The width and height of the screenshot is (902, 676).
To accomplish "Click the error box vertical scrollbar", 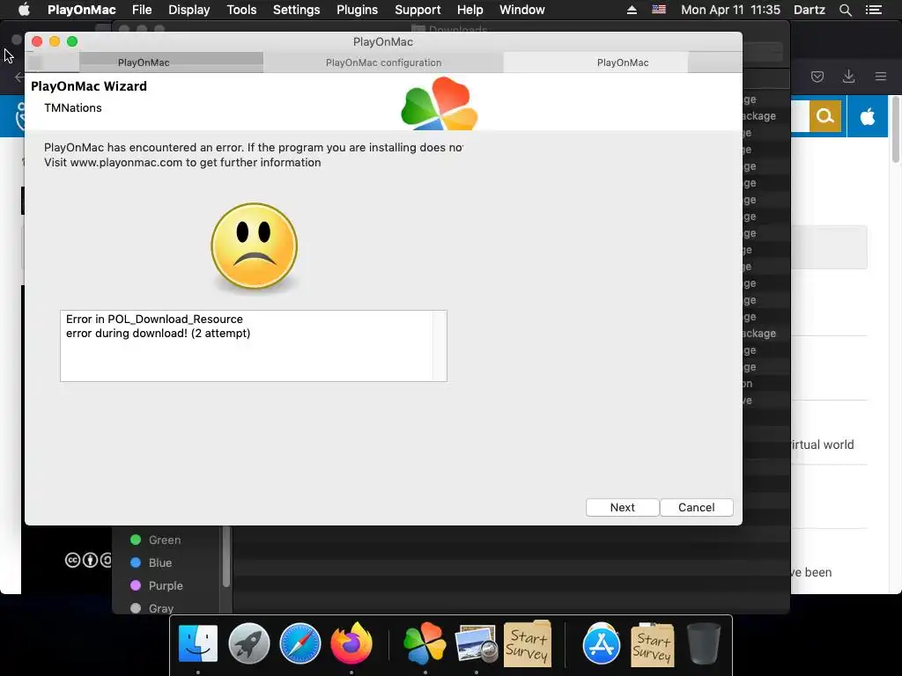I will pyautogui.click(x=440, y=345).
